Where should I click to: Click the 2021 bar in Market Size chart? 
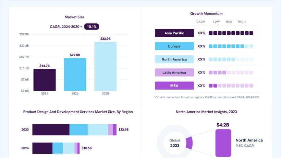point(45,80)
